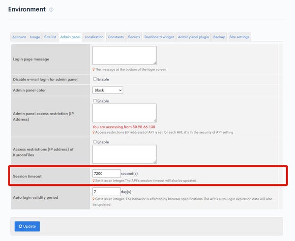The width and height of the screenshot is (295, 241).
Task: Enable Admin panel access restriction checkbox
Action: 95,101
